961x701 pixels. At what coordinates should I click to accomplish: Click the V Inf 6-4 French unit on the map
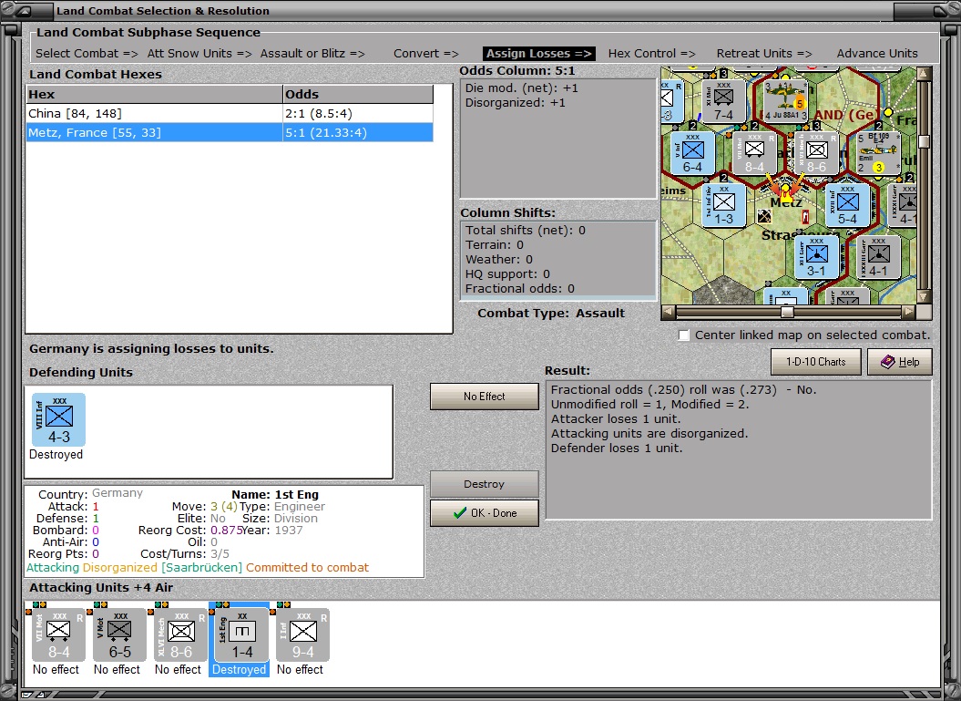point(692,153)
